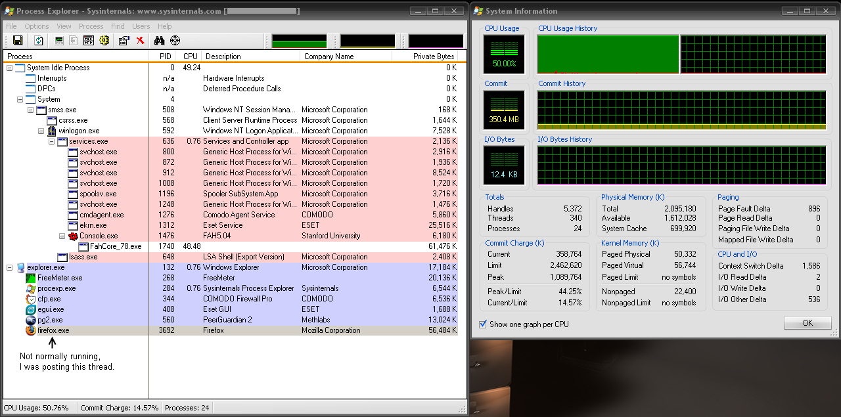Click the Refresh Now toolbar icon
The height and width of the screenshot is (417, 841).
click(39, 41)
